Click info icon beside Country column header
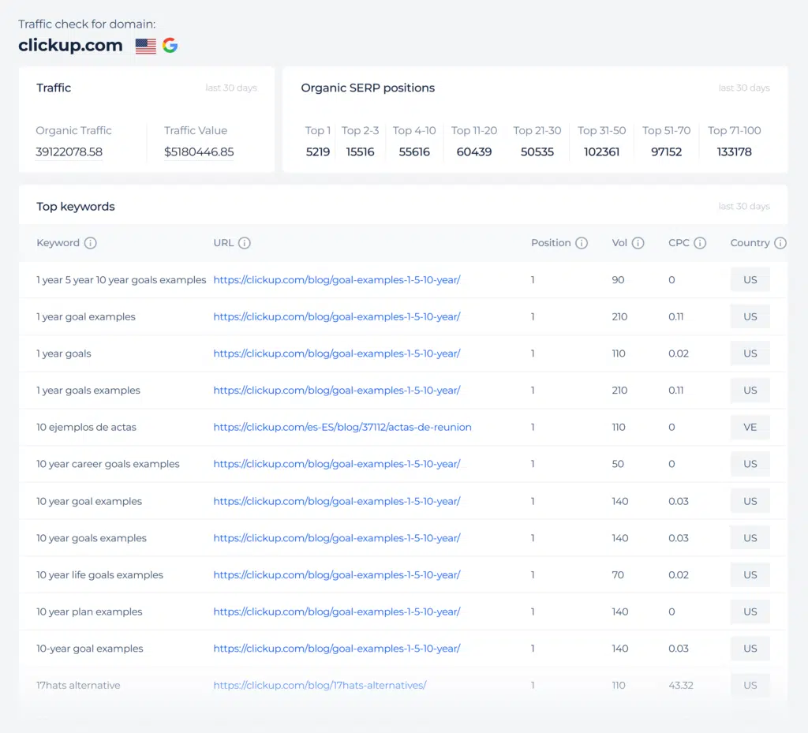Viewport: 808px width, 733px height. point(780,243)
